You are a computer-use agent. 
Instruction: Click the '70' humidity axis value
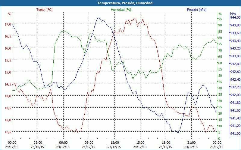(x=220, y=50)
